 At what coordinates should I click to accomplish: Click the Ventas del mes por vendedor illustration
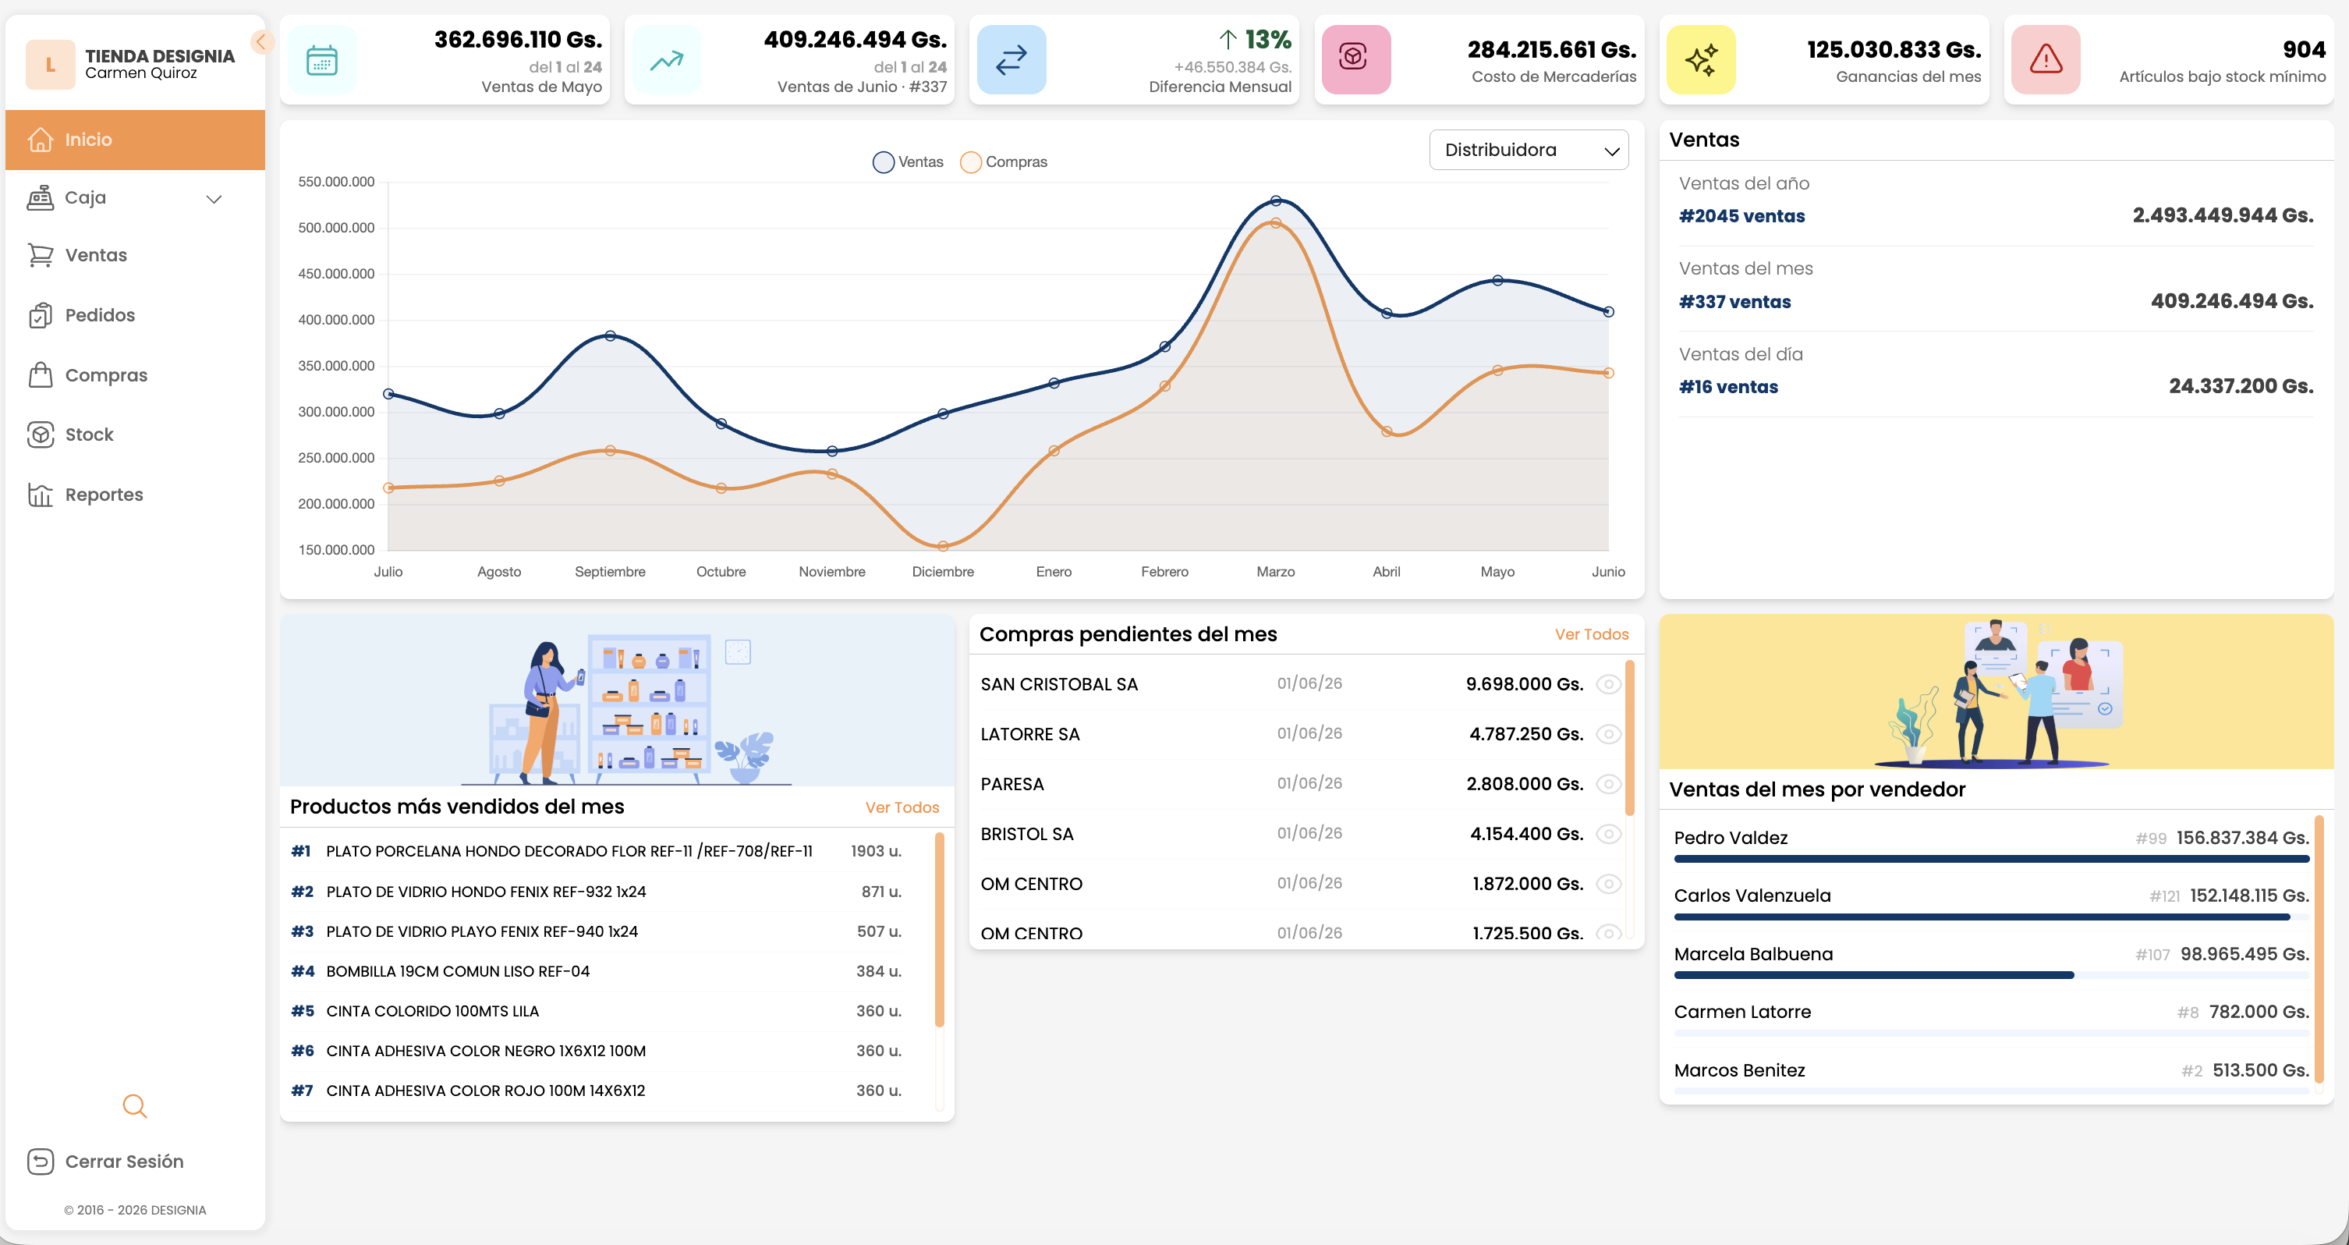[x=1996, y=691]
